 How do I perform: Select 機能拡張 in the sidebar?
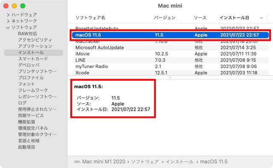pyautogui.click(x=26, y=122)
